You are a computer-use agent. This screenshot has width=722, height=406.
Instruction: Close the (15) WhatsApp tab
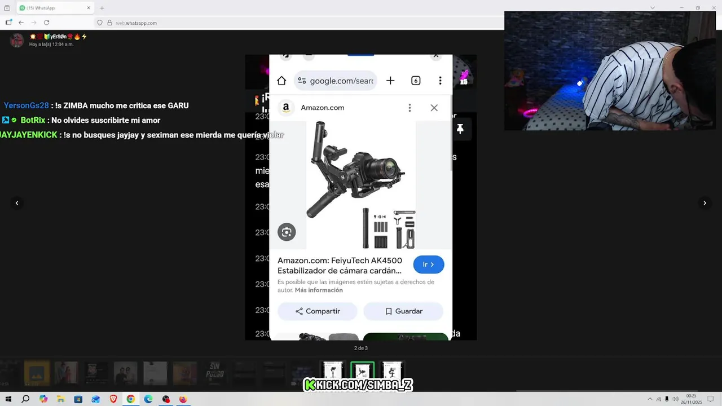click(x=89, y=8)
